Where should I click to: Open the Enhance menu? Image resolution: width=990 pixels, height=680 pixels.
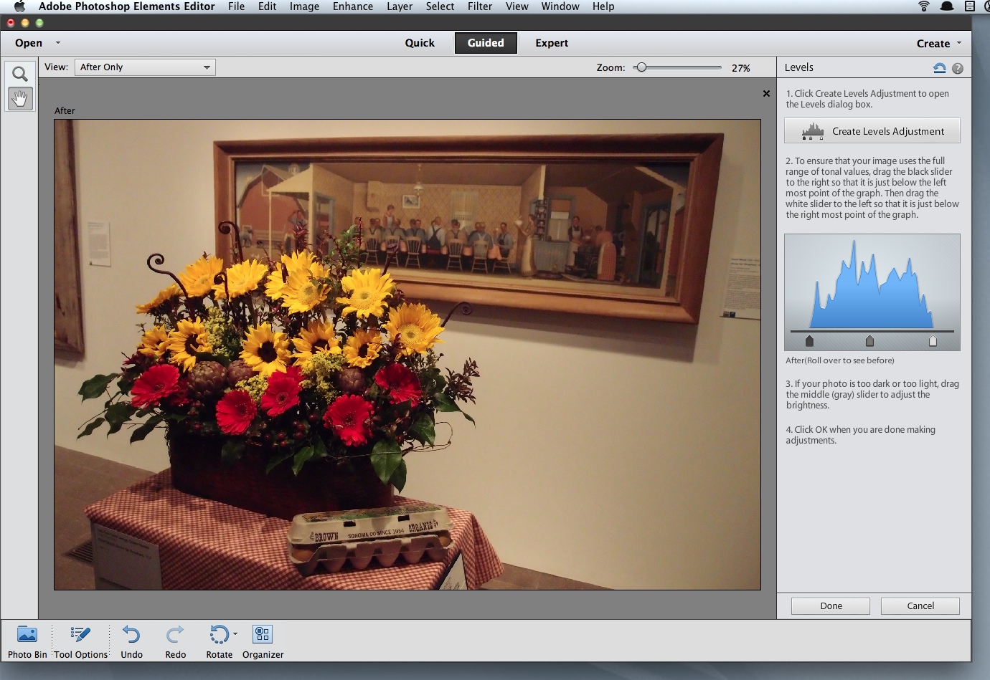pyautogui.click(x=352, y=6)
